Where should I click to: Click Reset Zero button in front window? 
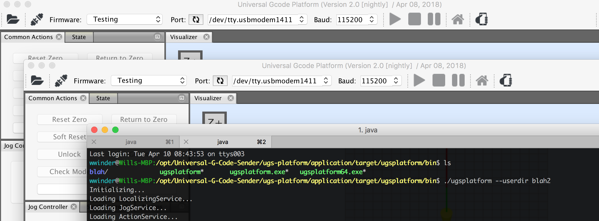(x=70, y=119)
